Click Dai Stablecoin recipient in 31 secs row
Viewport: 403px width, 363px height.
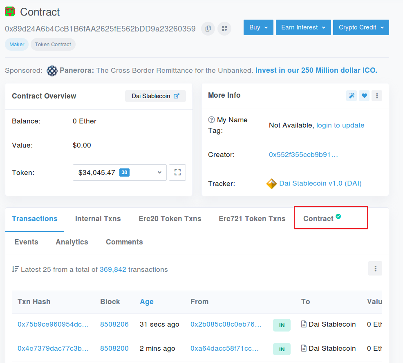click(x=332, y=324)
